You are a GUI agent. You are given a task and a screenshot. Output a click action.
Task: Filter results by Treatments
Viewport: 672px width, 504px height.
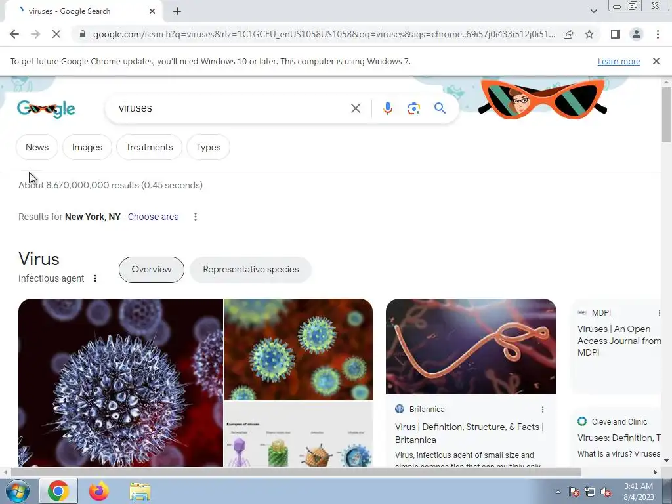pyautogui.click(x=149, y=147)
